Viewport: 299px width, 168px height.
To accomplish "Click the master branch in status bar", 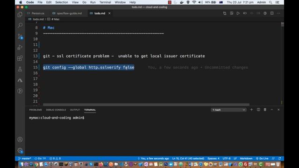I will point(25,159).
